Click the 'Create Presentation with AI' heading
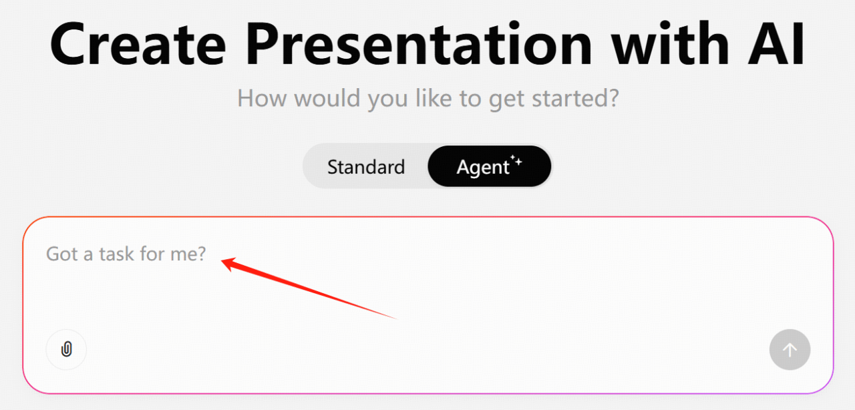The height and width of the screenshot is (410, 855). (427, 43)
